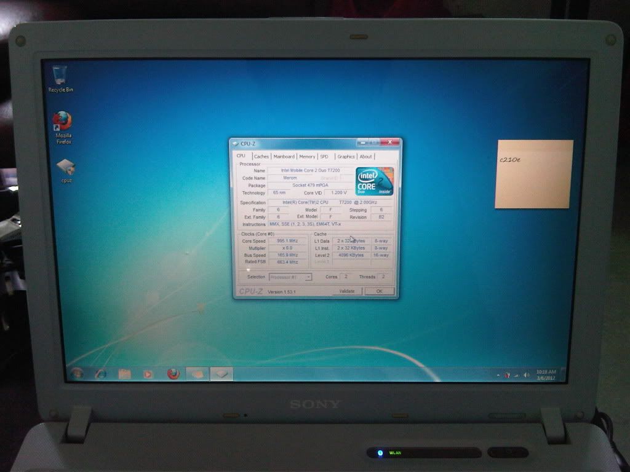Viewport: 630px width, 472px height.
Task: Show hidden system tray icons arrow
Action: [x=498, y=376]
